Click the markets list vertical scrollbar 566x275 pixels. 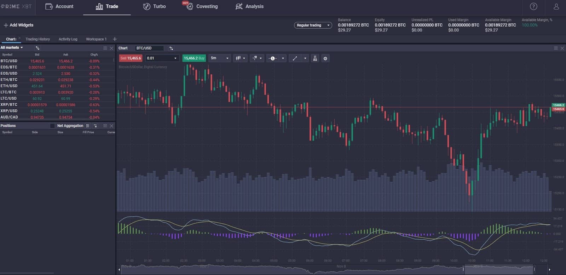click(x=114, y=60)
